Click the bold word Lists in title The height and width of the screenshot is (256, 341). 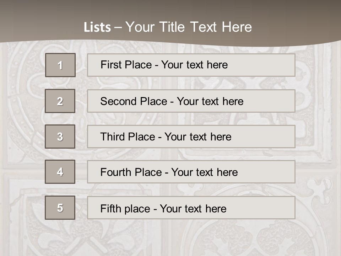pos(97,27)
